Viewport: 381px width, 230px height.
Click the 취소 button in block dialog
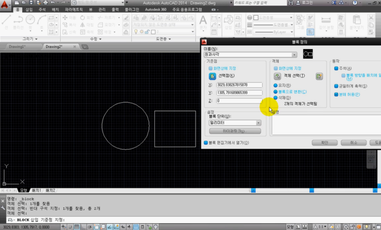click(353, 143)
